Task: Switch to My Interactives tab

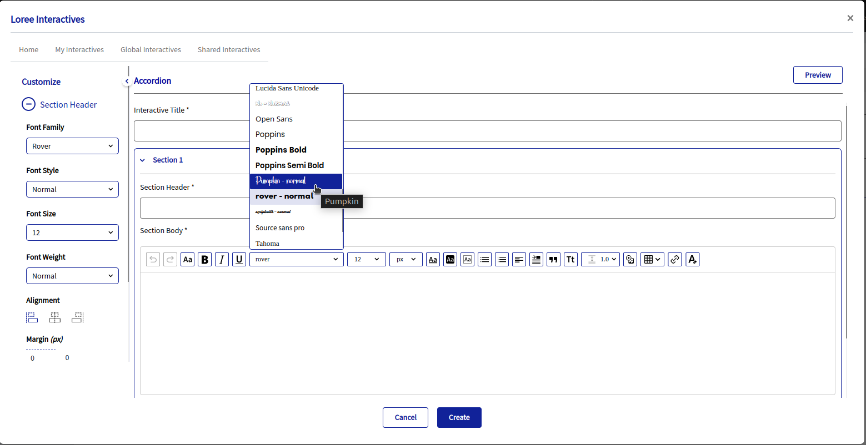Action: coord(79,49)
